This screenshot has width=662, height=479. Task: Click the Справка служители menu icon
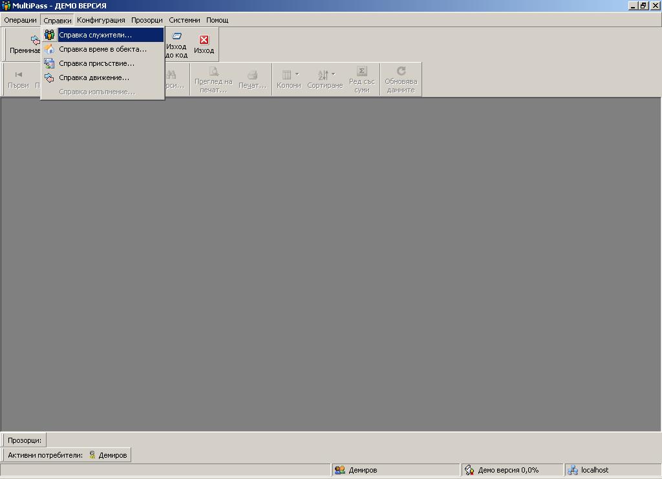click(49, 35)
